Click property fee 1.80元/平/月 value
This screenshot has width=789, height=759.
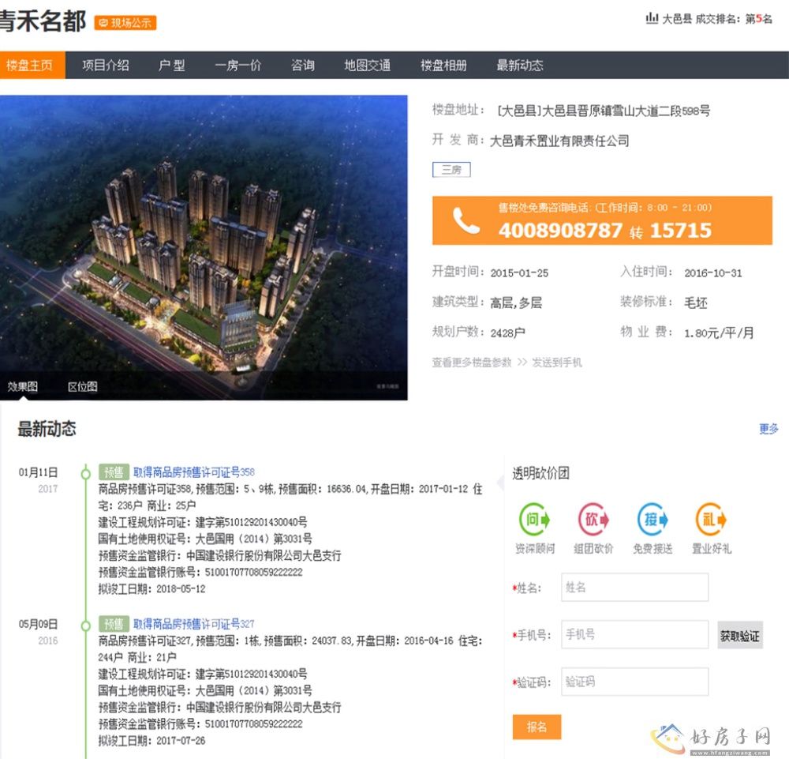[719, 333]
